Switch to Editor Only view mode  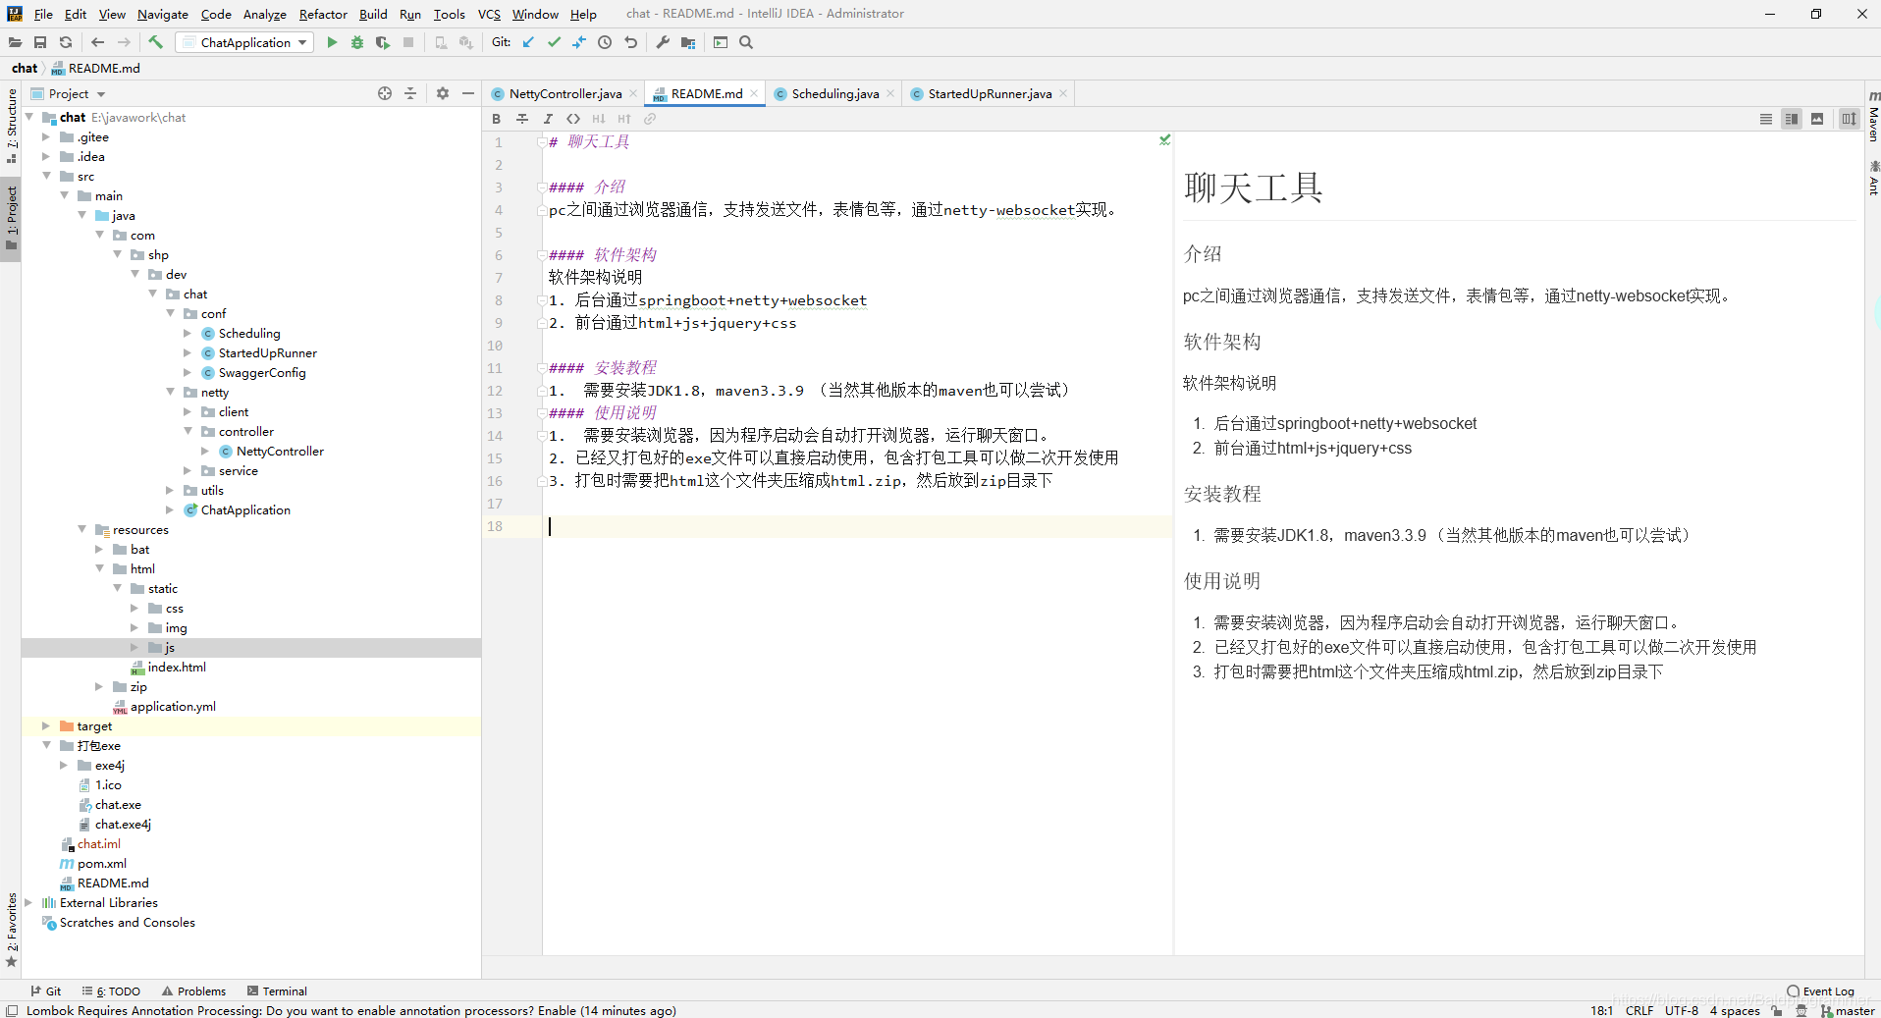[x=1766, y=119]
